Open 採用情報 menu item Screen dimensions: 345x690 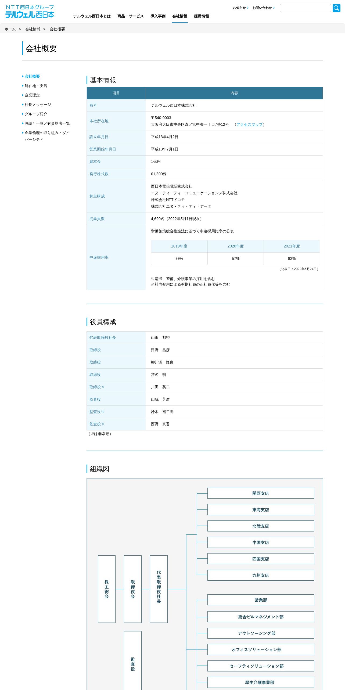[x=202, y=16]
